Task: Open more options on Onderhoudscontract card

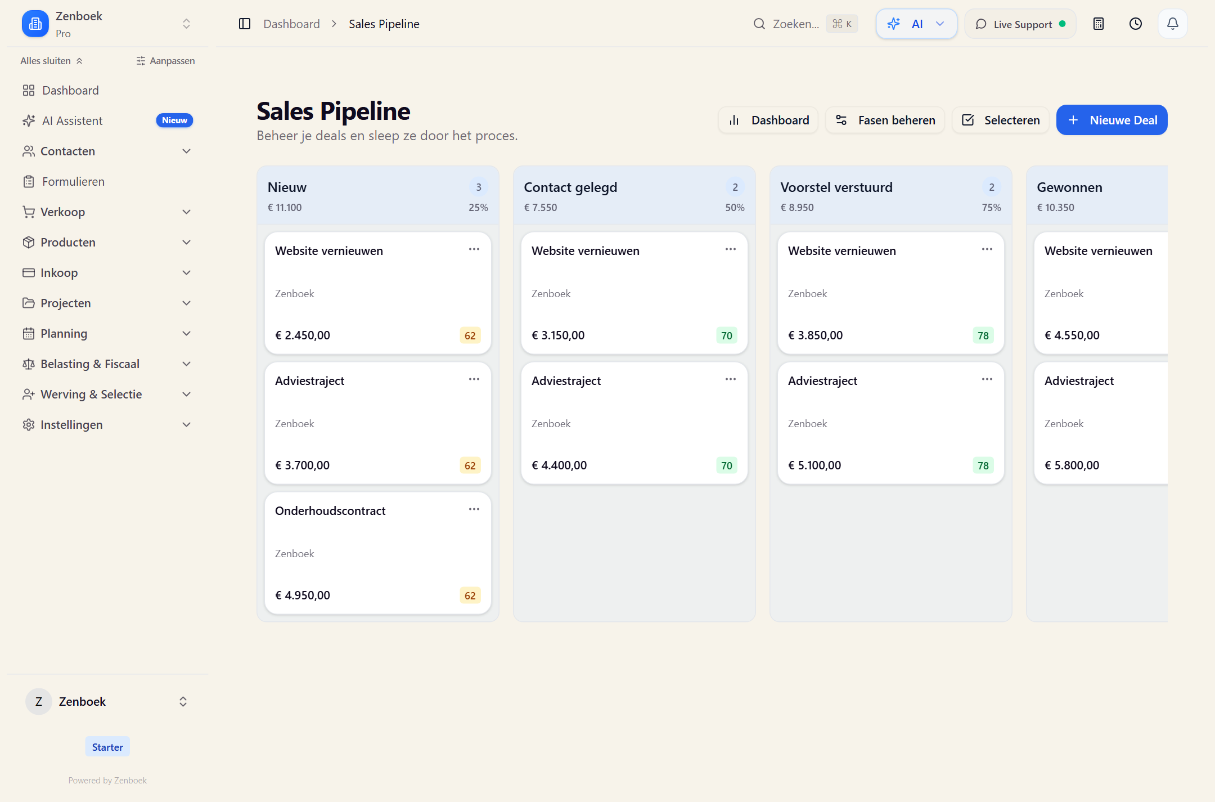Action: coord(474,509)
